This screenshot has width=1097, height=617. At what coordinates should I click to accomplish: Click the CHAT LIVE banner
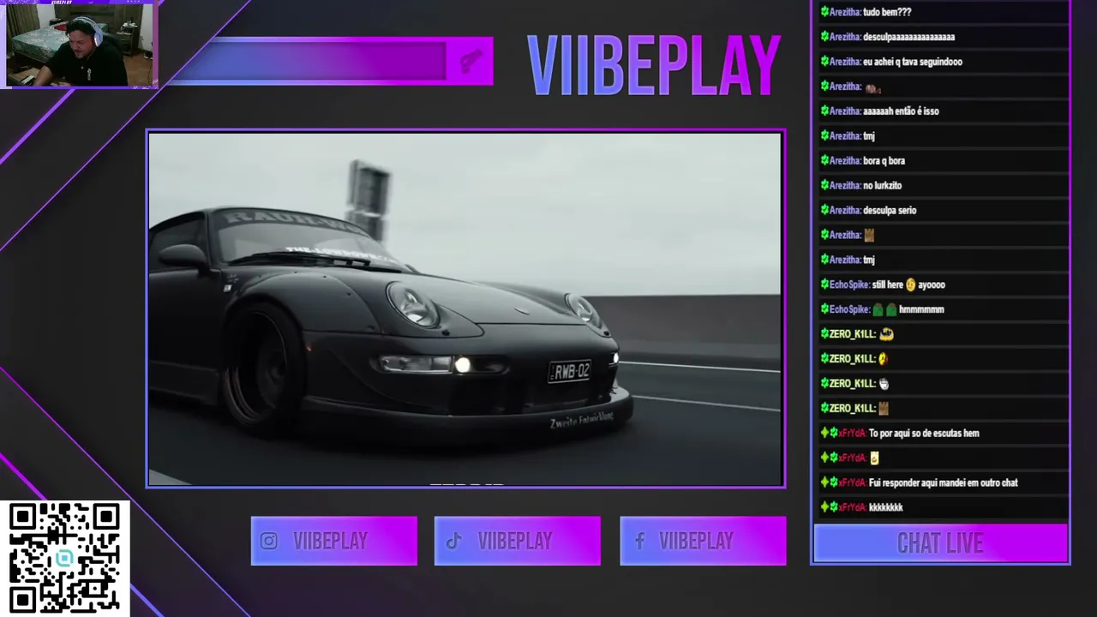940,543
